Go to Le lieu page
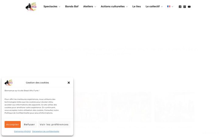This screenshot has width=219, height=137. pos(137,6)
